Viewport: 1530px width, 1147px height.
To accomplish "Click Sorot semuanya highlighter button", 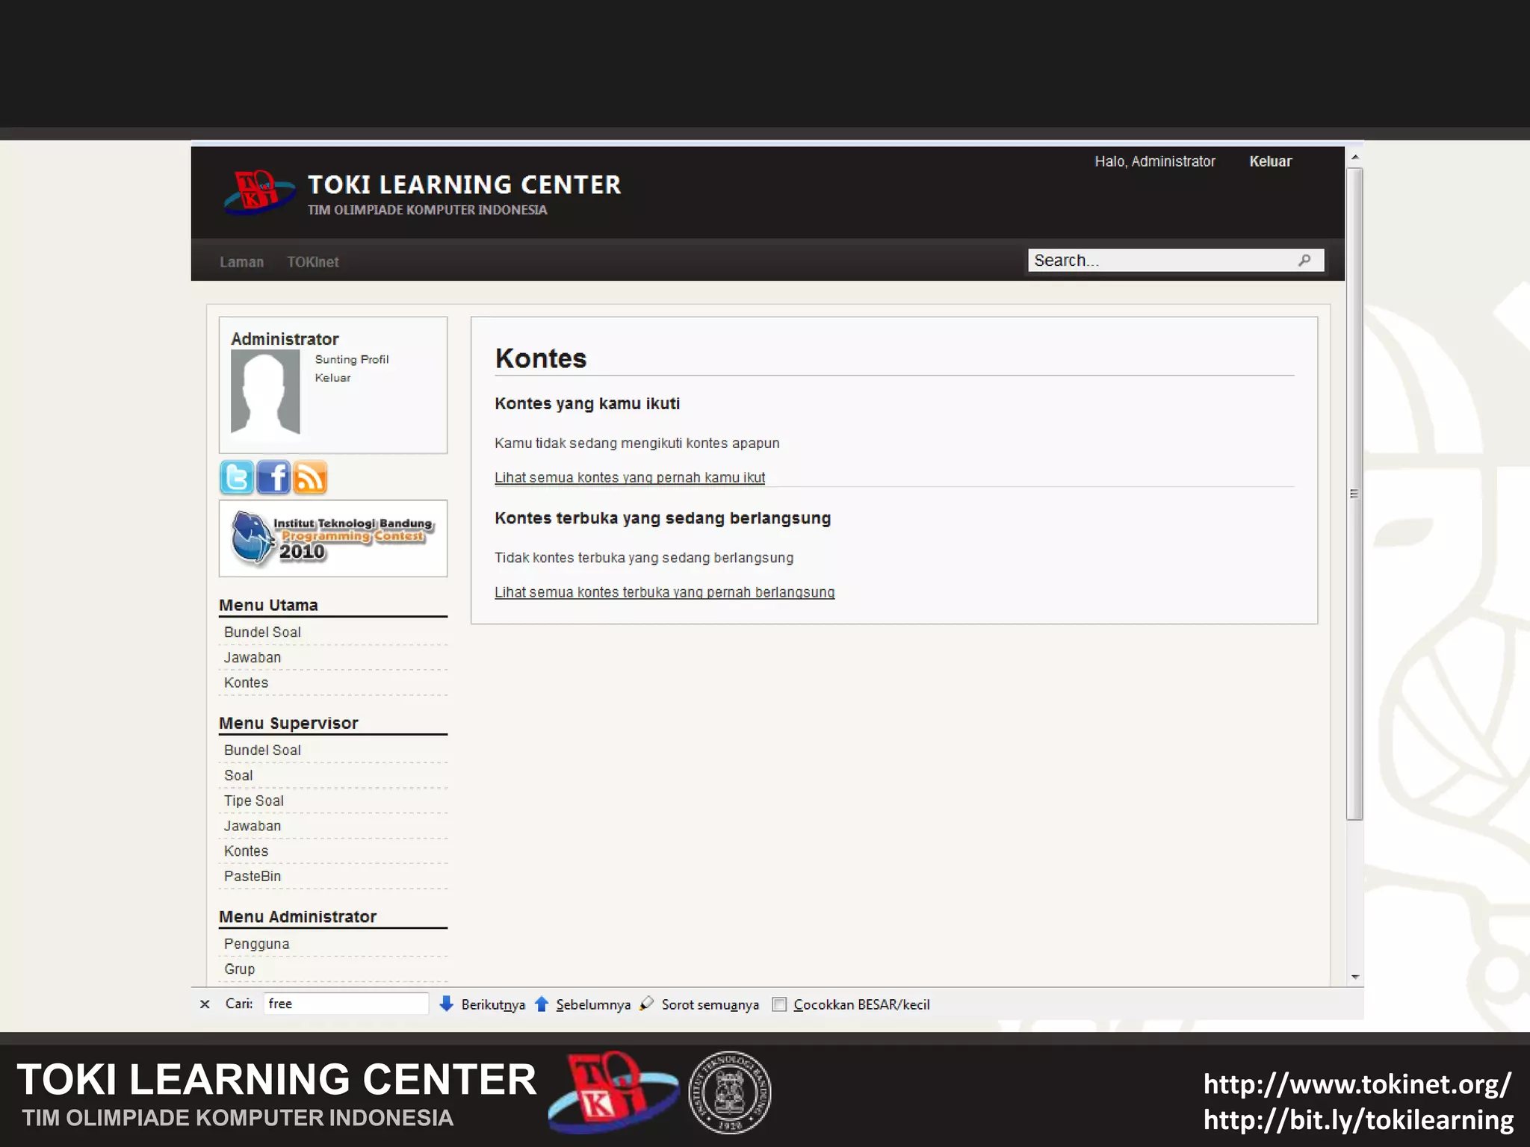I will pos(647,1004).
